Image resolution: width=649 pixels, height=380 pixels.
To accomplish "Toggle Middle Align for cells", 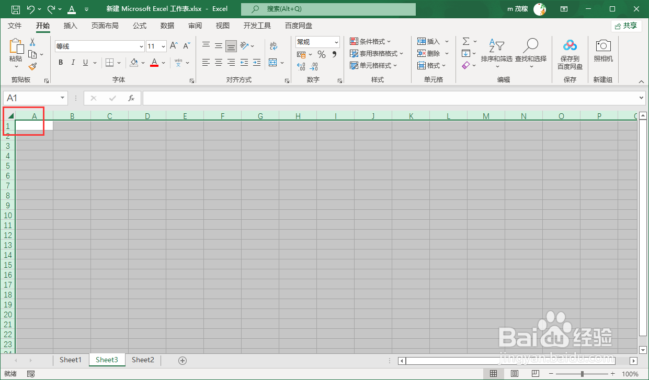I will 219,46.
